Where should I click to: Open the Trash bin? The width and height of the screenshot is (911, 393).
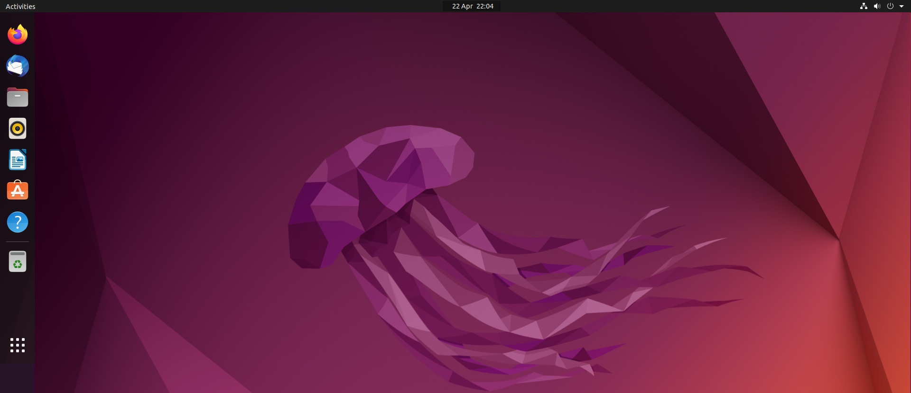18,261
